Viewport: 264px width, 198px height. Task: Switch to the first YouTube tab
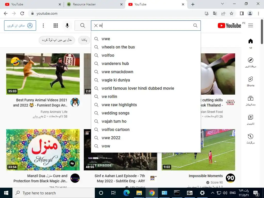(x=32, y=4)
